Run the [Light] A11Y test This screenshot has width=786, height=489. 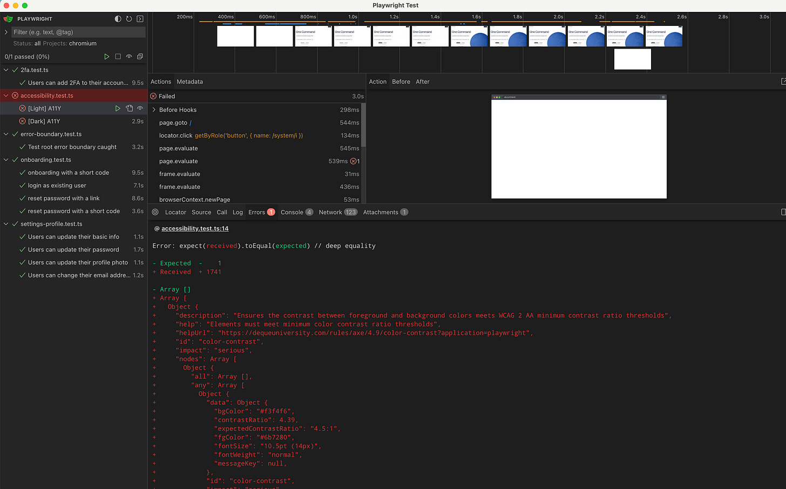tap(118, 108)
